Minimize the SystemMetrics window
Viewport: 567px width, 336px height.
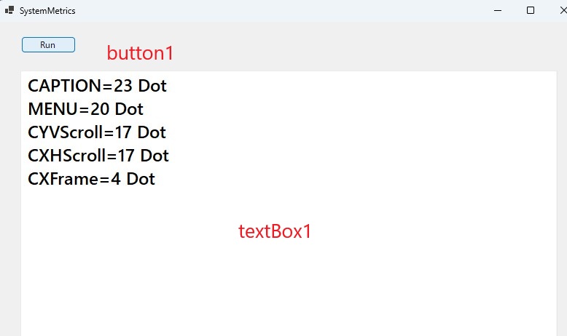[x=498, y=11]
